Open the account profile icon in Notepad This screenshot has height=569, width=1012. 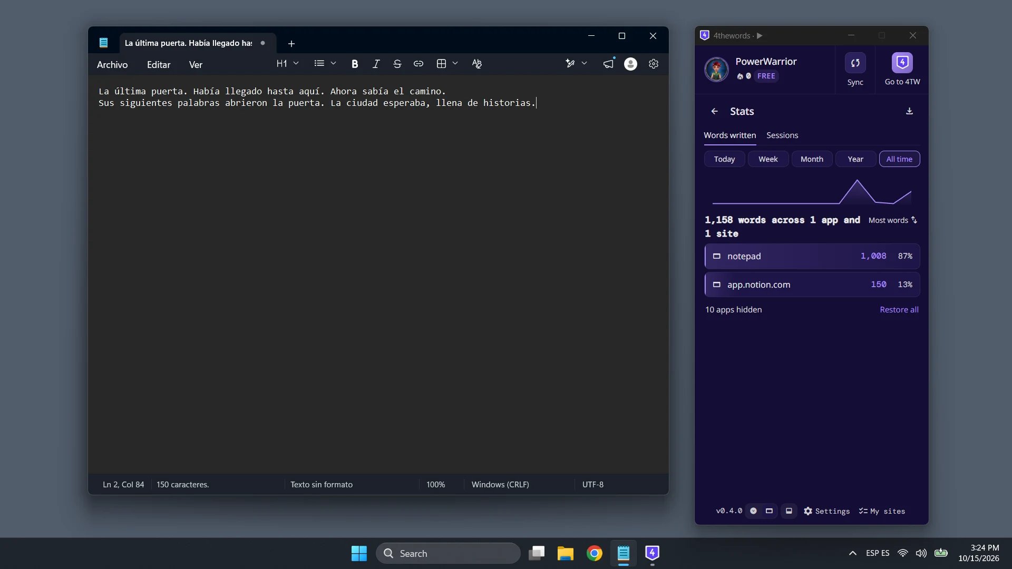[630, 64]
